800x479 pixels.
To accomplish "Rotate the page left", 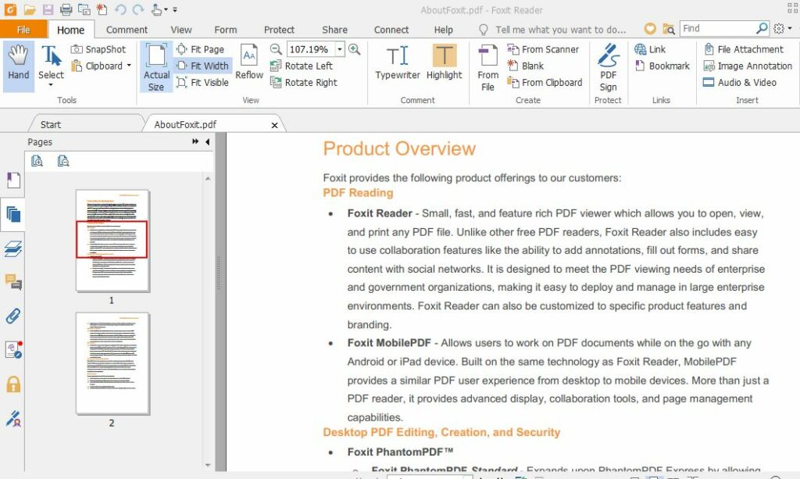I will click(302, 66).
